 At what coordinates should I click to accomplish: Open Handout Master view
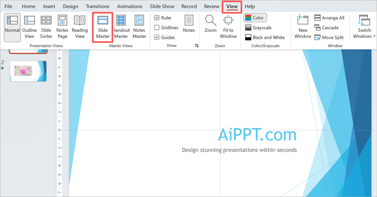pyautogui.click(x=121, y=27)
